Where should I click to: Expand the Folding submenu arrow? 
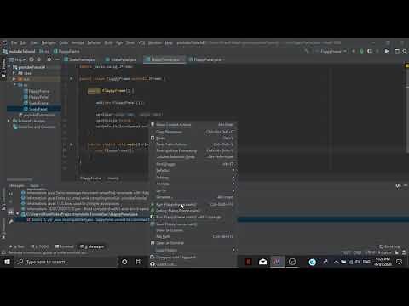coord(233,178)
